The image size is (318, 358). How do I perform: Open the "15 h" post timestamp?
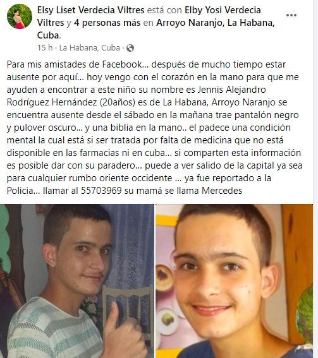pyautogui.click(x=45, y=48)
